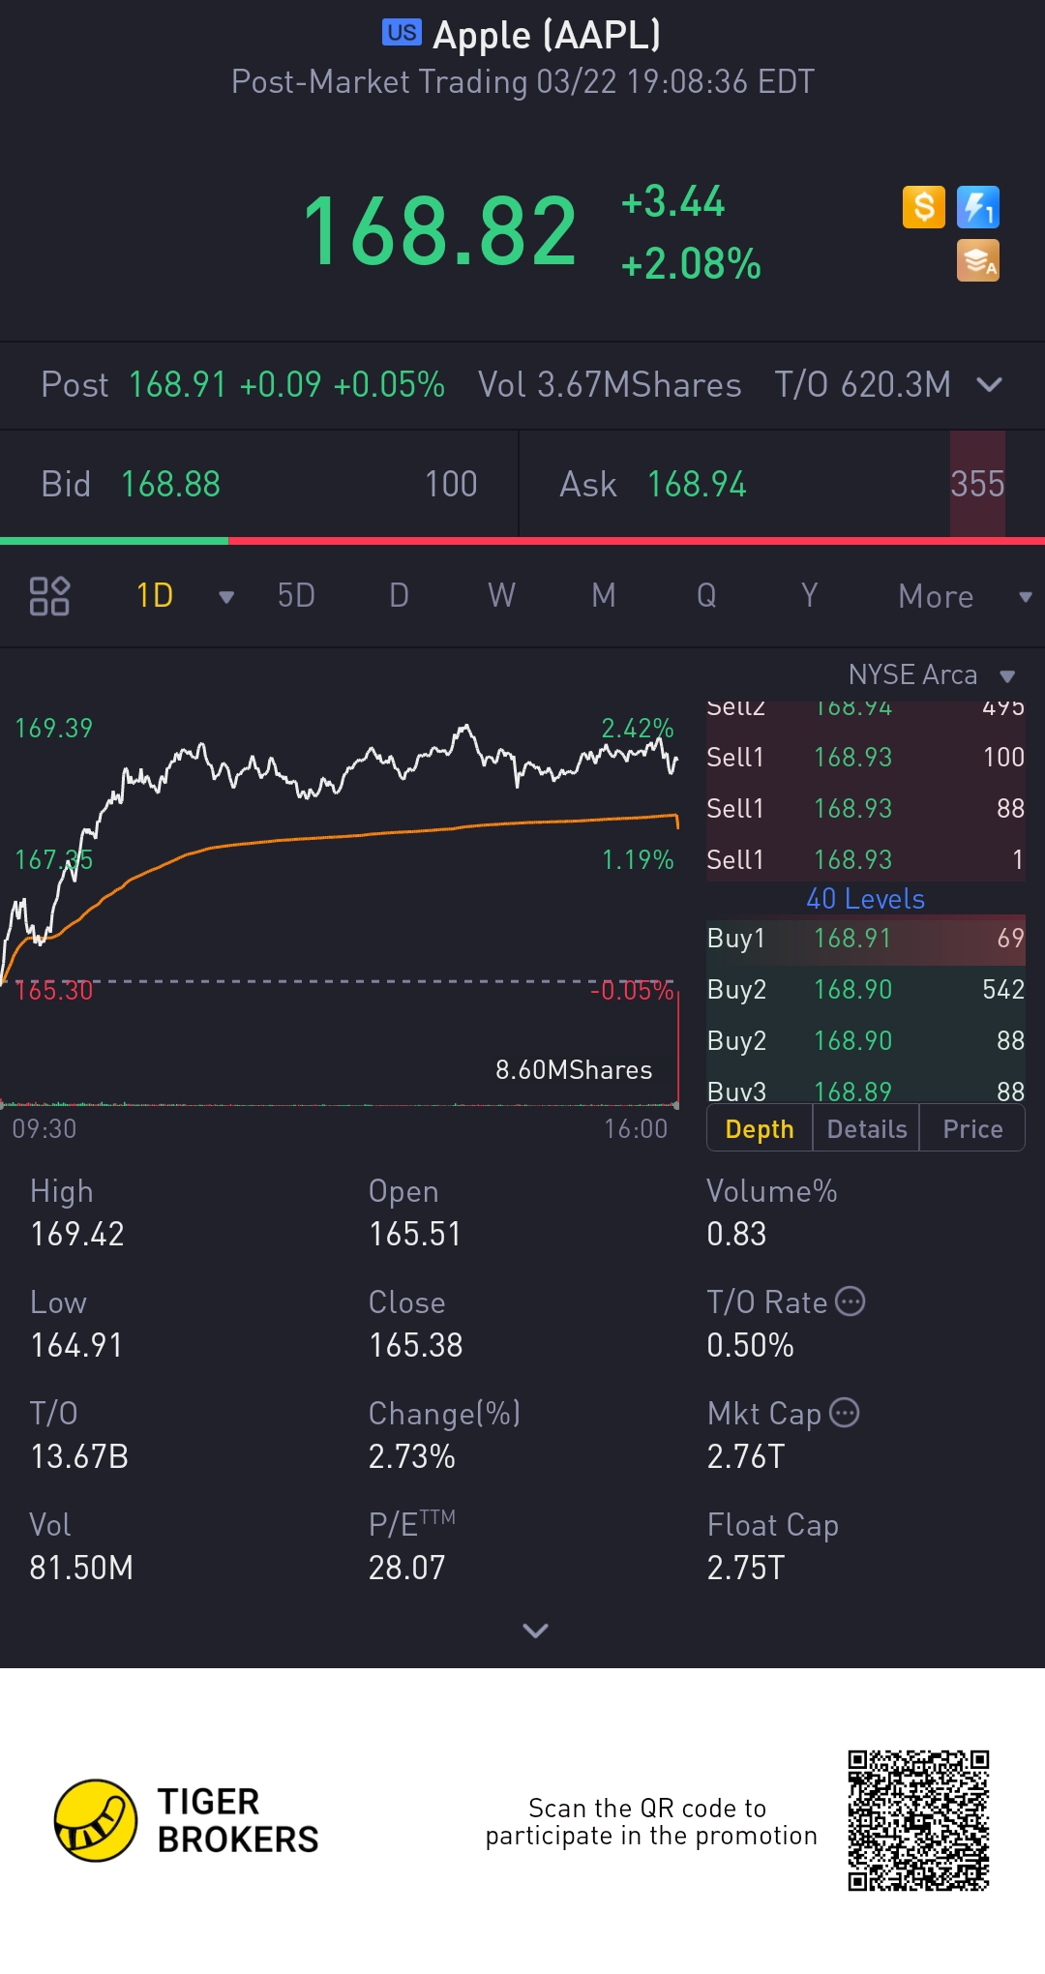Select the Sell1 168.93 row with 1
The width and height of the screenshot is (1045, 1974).
pos(865,859)
